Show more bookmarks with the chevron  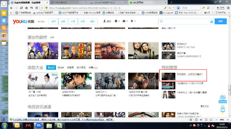(229, 13)
